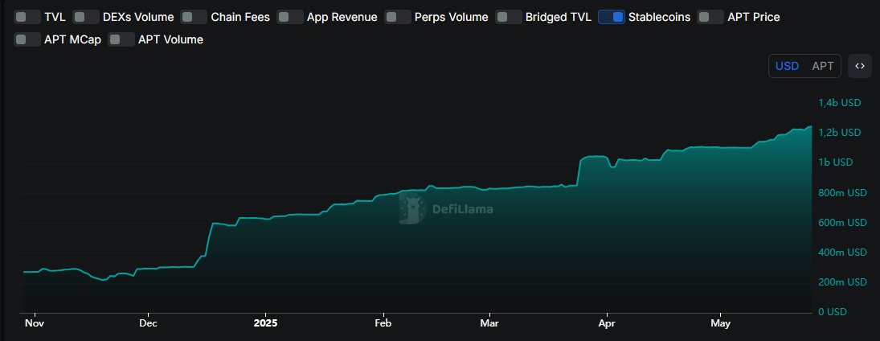This screenshot has width=880, height=341.
Task: Enable the TVL toggle
Action: pyautogui.click(x=27, y=17)
